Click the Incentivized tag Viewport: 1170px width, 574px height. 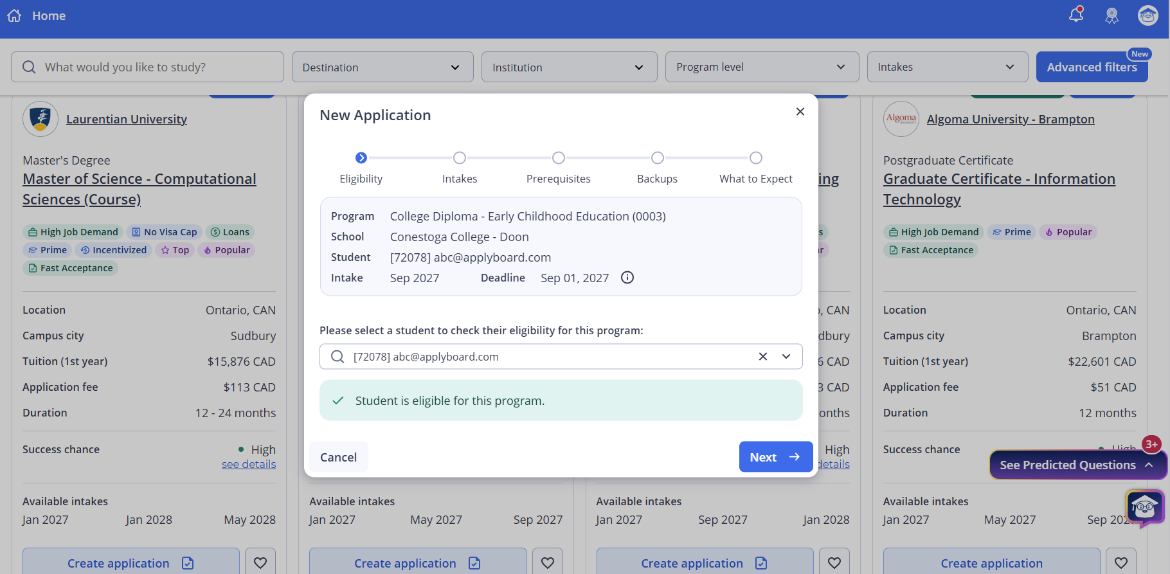pos(113,250)
